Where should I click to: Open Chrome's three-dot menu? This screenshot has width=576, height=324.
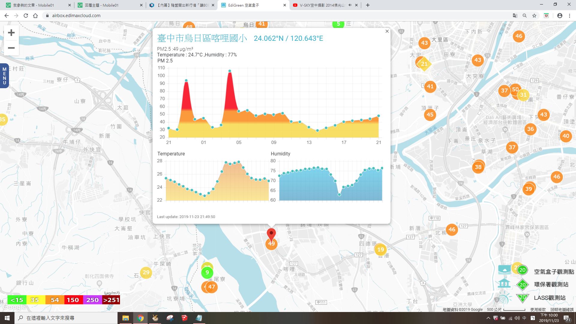[569, 16]
